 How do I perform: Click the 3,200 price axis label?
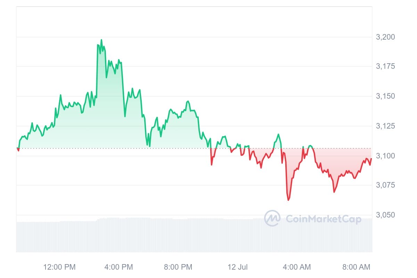385,37
